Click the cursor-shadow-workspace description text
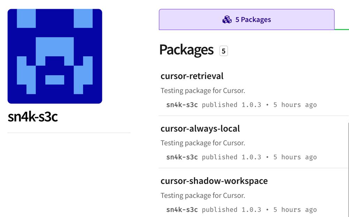The height and width of the screenshot is (217, 349). [203, 196]
